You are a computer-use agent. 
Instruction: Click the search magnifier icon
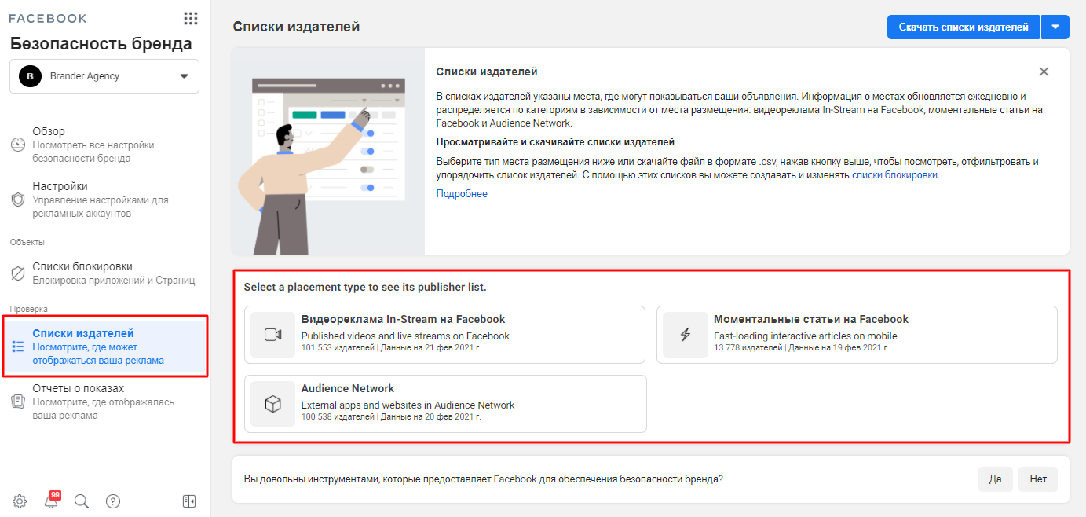click(x=82, y=501)
